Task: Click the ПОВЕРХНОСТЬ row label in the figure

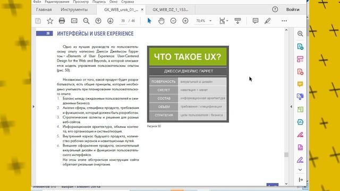Action: click(x=164, y=82)
